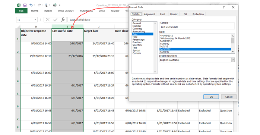Screen dimensions: 260x135
Task: Expand the Touch/Mouse mode dropdown arrow
Action: tap(50, 5)
